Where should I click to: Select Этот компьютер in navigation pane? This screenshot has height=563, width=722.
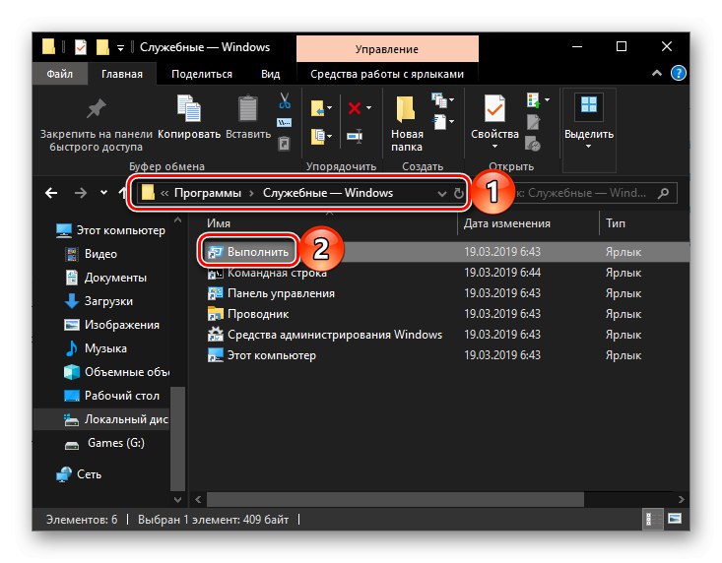pyautogui.click(x=110, y=230)
